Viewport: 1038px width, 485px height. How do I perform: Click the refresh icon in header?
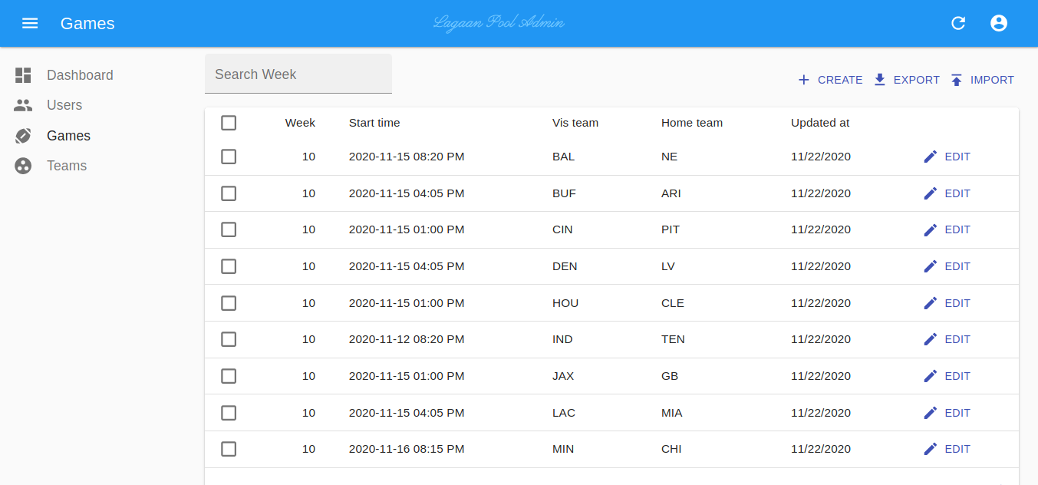pos(958,23)
